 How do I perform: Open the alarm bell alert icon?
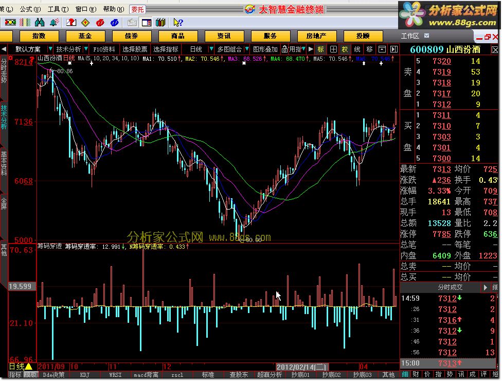[x=54, y=23]
